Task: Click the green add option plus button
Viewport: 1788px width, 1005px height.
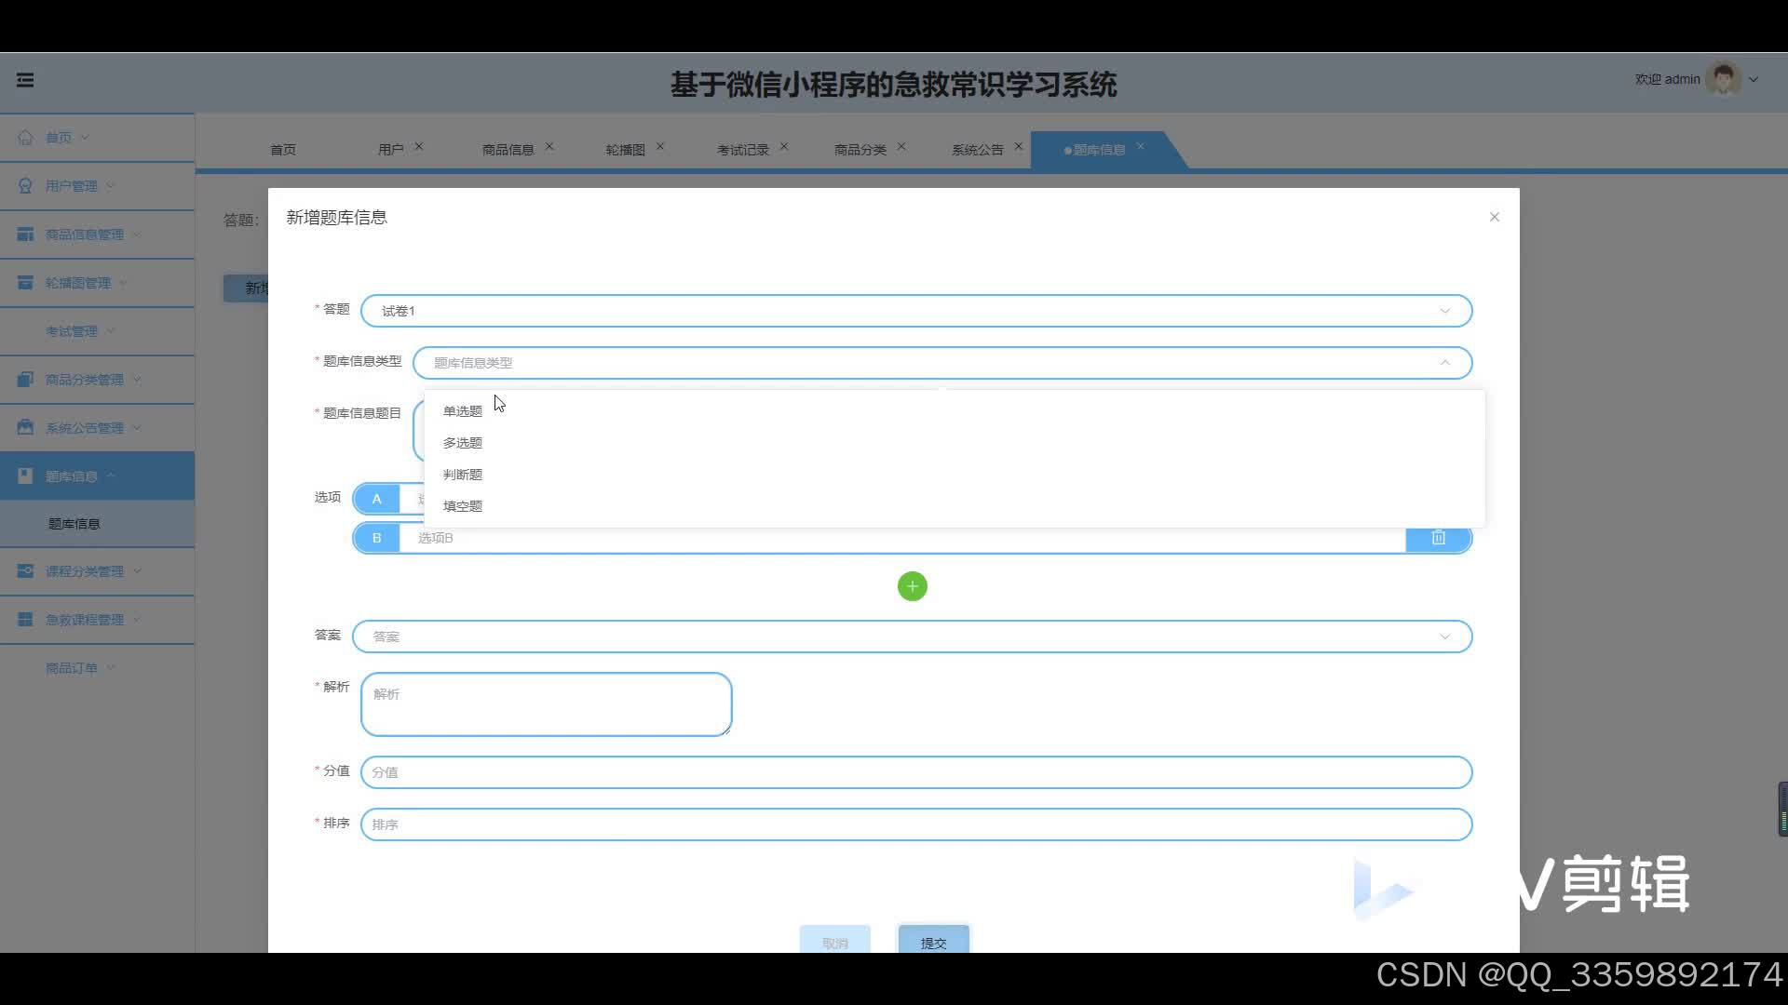Action: (x=912, y=586)
